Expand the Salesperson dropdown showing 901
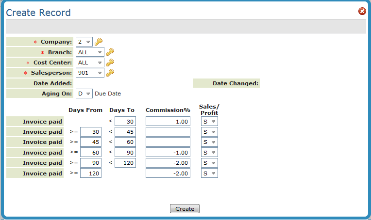Screen dimensions: 371x220 pyautogui.click(x=90, y=73)
